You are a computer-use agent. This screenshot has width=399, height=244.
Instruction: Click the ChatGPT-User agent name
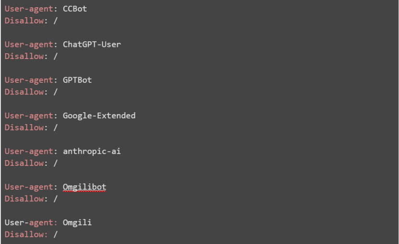coord(92,45)
